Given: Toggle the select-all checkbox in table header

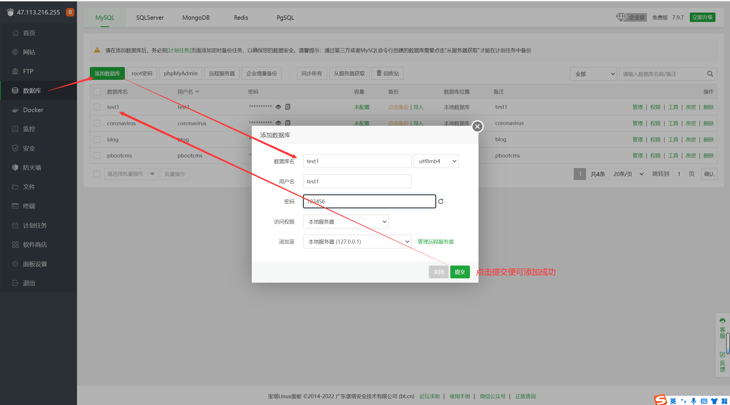Looking at the screenshot, I should (97, 92).
